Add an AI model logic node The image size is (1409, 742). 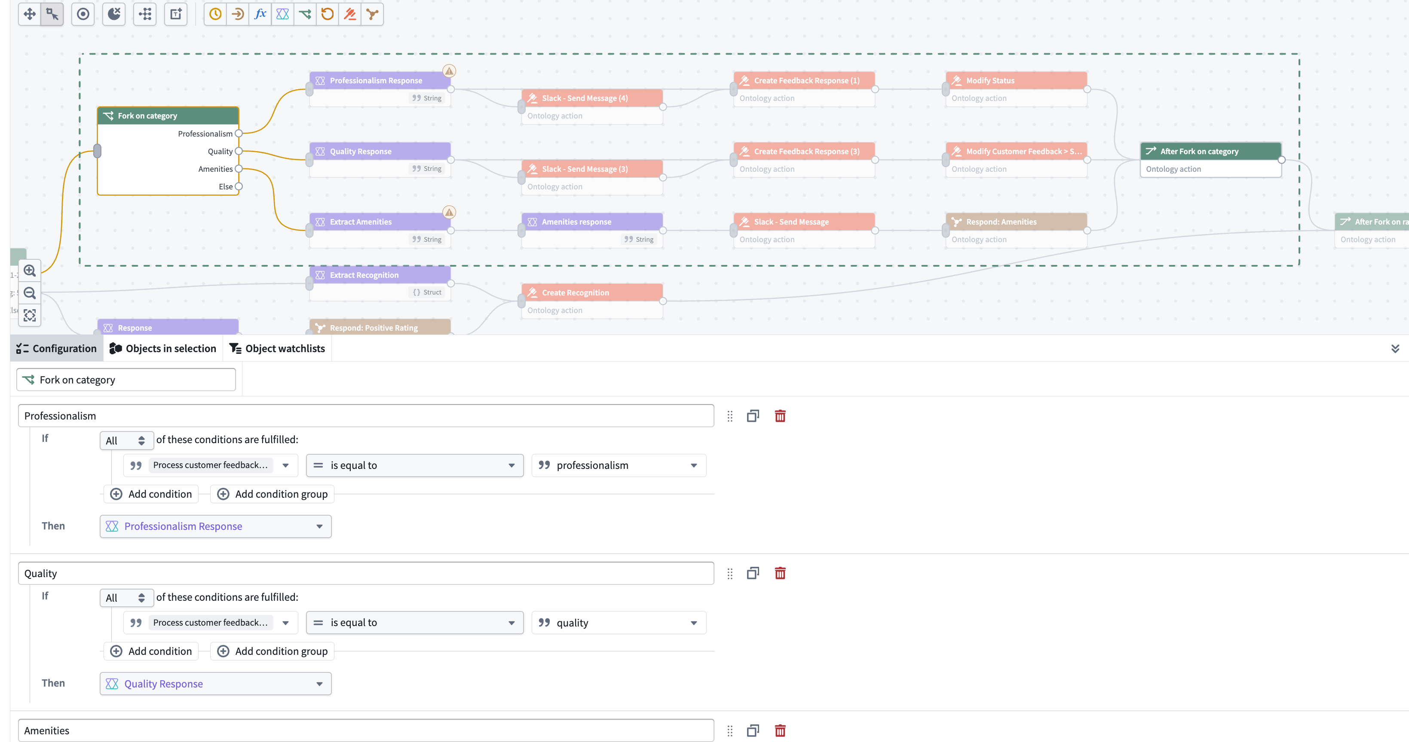point(283,14)
